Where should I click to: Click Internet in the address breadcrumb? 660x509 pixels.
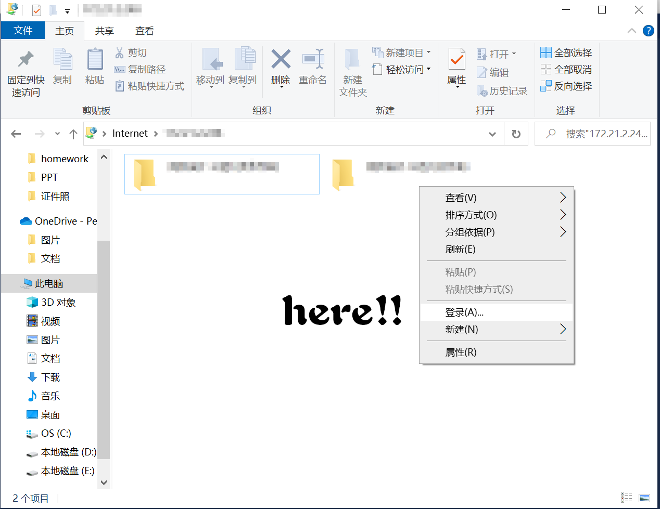click(130, 134)
